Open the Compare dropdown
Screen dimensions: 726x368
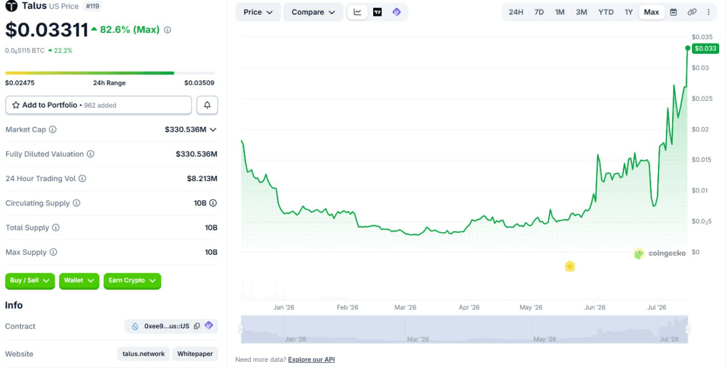click(x=313, y=12)
